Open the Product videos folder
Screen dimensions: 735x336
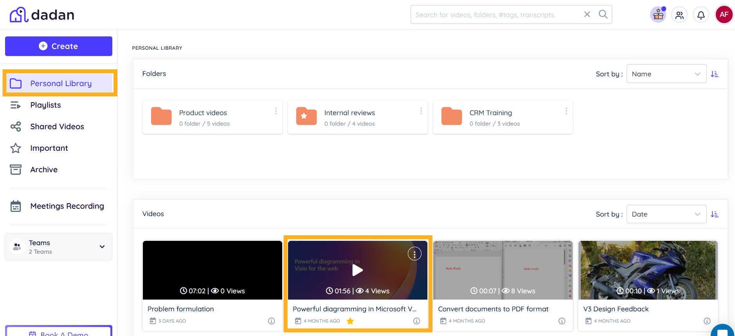213,117
